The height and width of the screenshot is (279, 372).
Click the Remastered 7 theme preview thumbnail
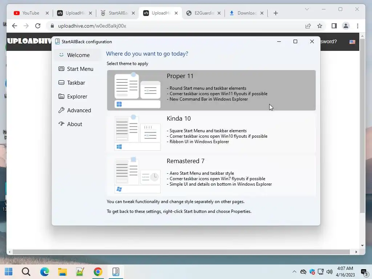coord(137,175)
